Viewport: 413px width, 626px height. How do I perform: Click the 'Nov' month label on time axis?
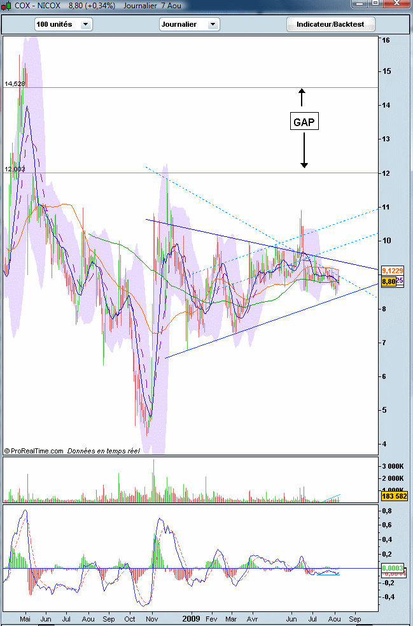click(x=151, y=618)
